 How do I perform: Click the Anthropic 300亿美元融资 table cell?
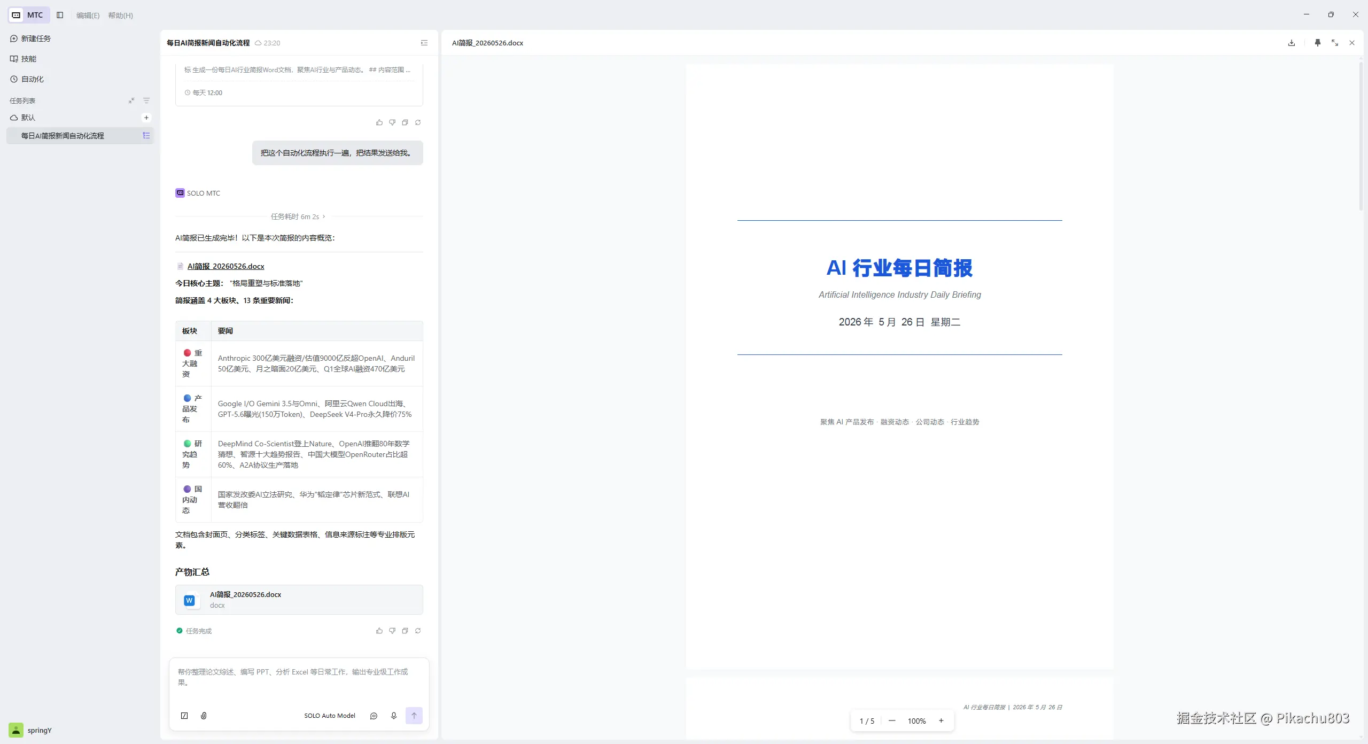click(x=316, y=363)
